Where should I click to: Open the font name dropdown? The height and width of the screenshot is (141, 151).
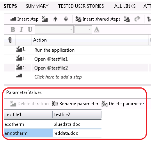pyautogui.click(x=54, y=29)
